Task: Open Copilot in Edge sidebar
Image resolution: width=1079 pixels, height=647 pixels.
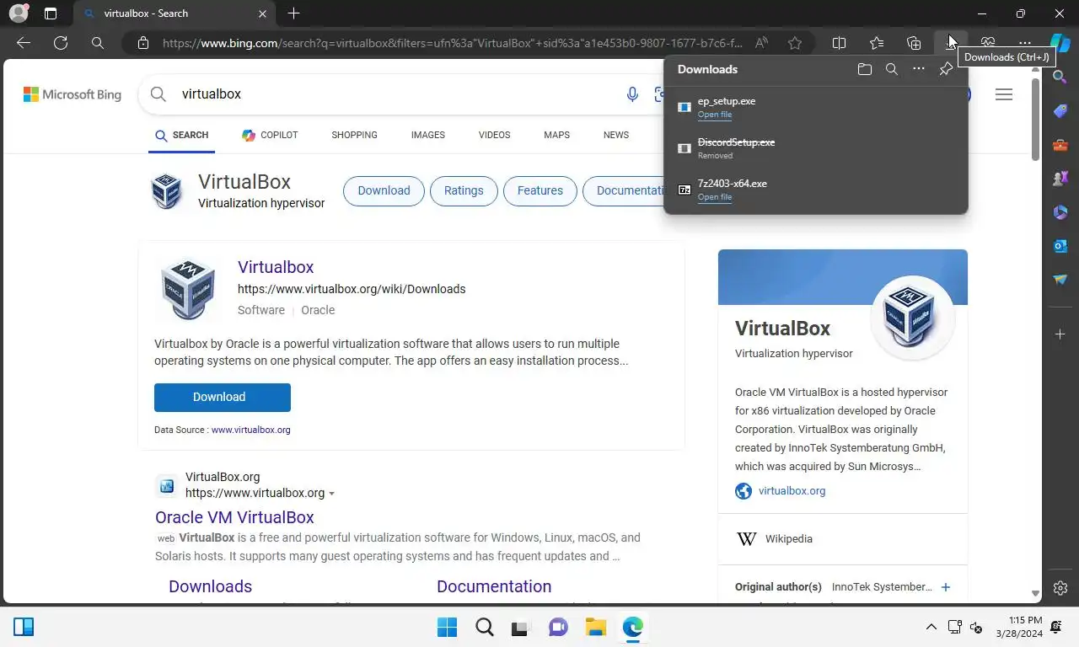Action: (x=1060, y=43)
